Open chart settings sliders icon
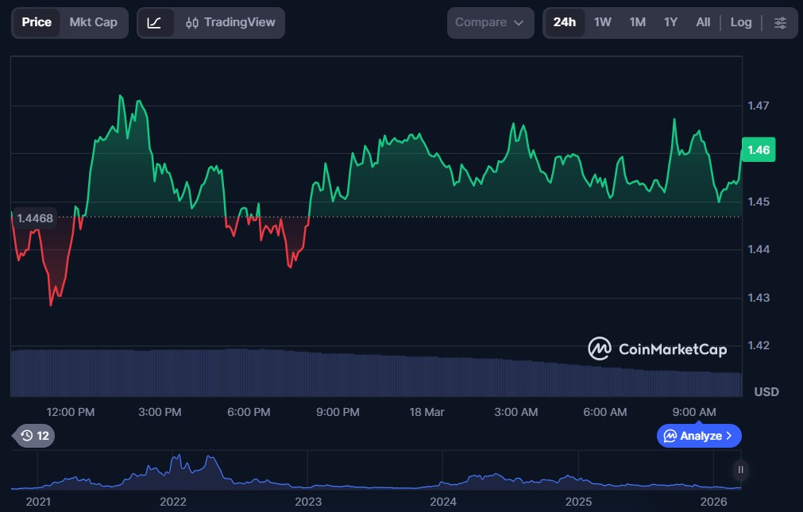Image resolution: width=803 pixels, height=512 pixels. 780,22
